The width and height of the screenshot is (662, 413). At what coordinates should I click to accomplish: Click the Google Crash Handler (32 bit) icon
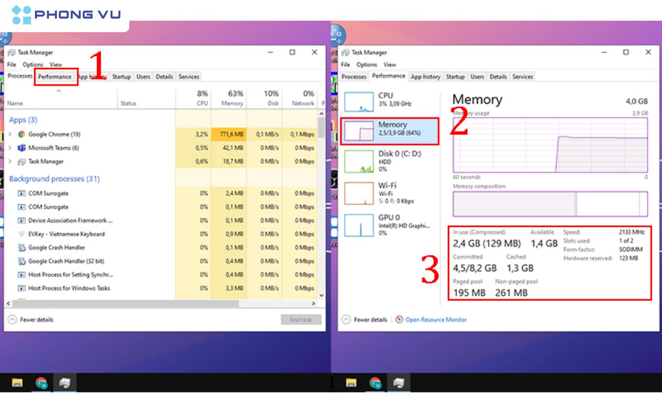tap(21, 261)
